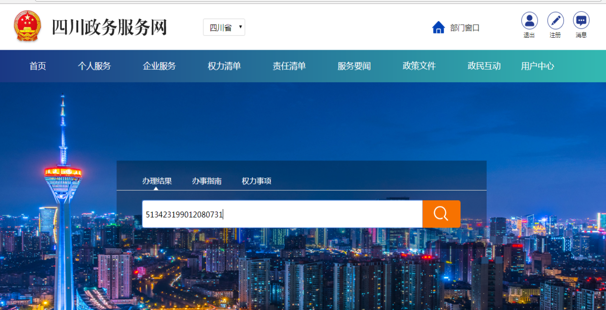This screenshot has height=310, width=606.
Task: Click the national emblem logo
Action: click(x=27, y=26)
